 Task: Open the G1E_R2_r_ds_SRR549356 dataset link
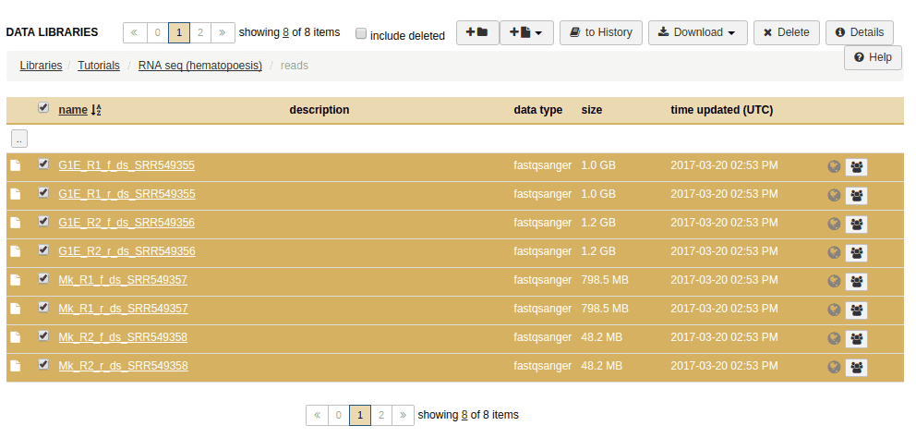tap(127, 251)
